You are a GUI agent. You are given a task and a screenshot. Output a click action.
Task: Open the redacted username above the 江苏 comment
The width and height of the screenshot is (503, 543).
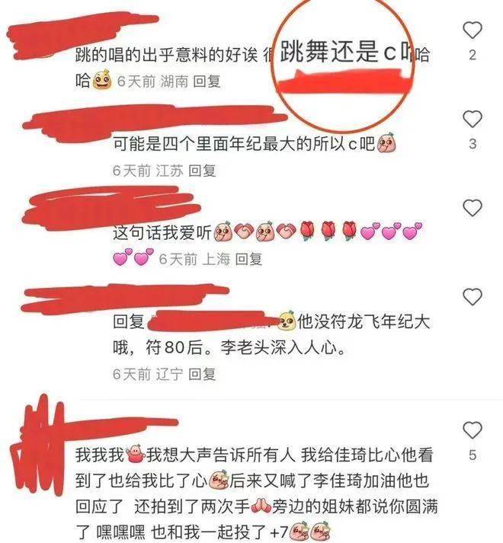coord(154,122)
